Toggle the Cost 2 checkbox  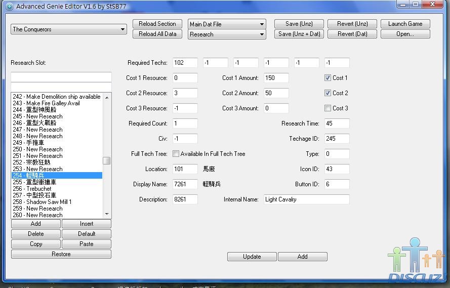[x=328, y=93]
